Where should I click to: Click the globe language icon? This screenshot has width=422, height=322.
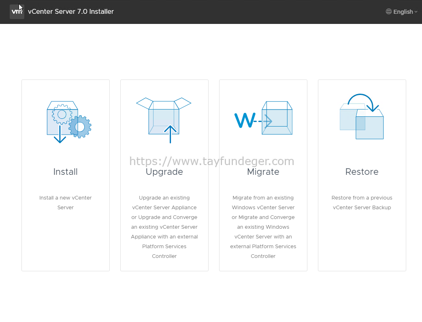(389, 12)
